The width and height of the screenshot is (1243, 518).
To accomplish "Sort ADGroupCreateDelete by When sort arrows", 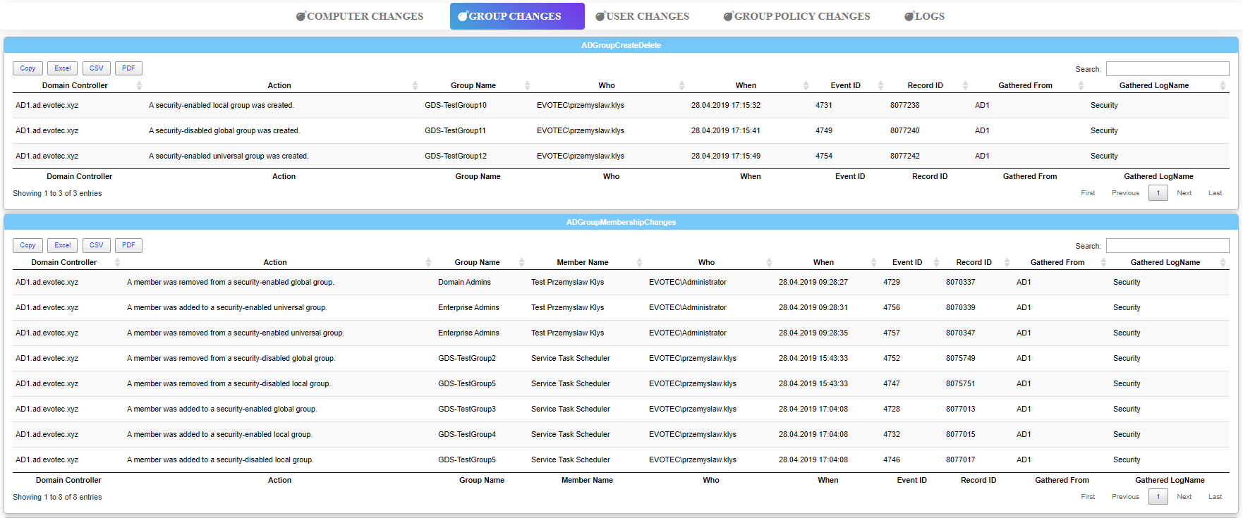I will (x=806, y=85).
